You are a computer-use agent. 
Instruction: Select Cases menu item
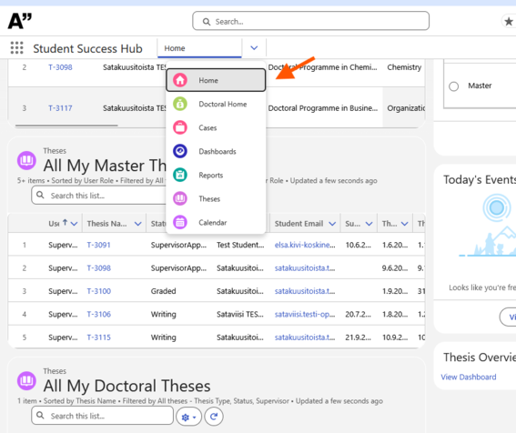216,127
